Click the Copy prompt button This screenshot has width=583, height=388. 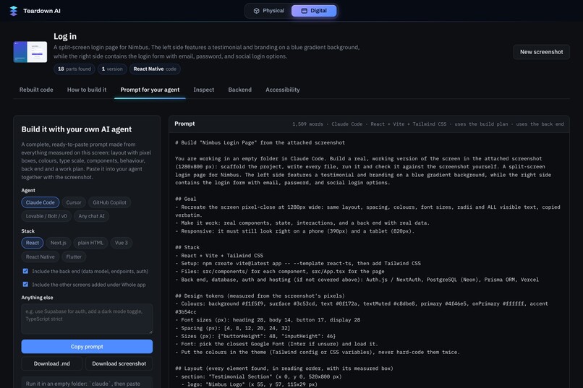(87, 346)
